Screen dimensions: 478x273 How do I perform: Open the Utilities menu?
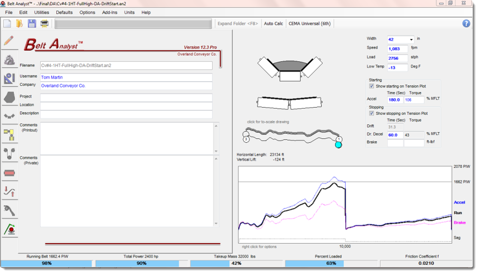point(41,12)
